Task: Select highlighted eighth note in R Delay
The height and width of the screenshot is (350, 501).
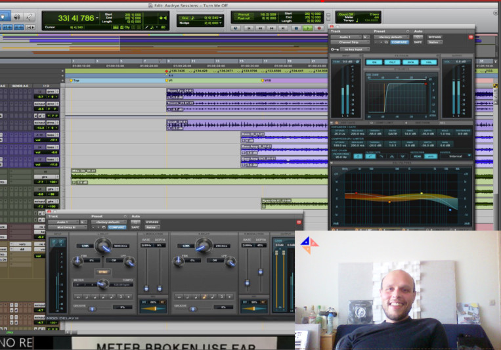Action: coord(204,297)
